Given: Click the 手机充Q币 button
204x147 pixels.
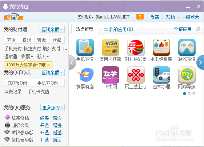Looking at the screenshot, I should 48,83.
